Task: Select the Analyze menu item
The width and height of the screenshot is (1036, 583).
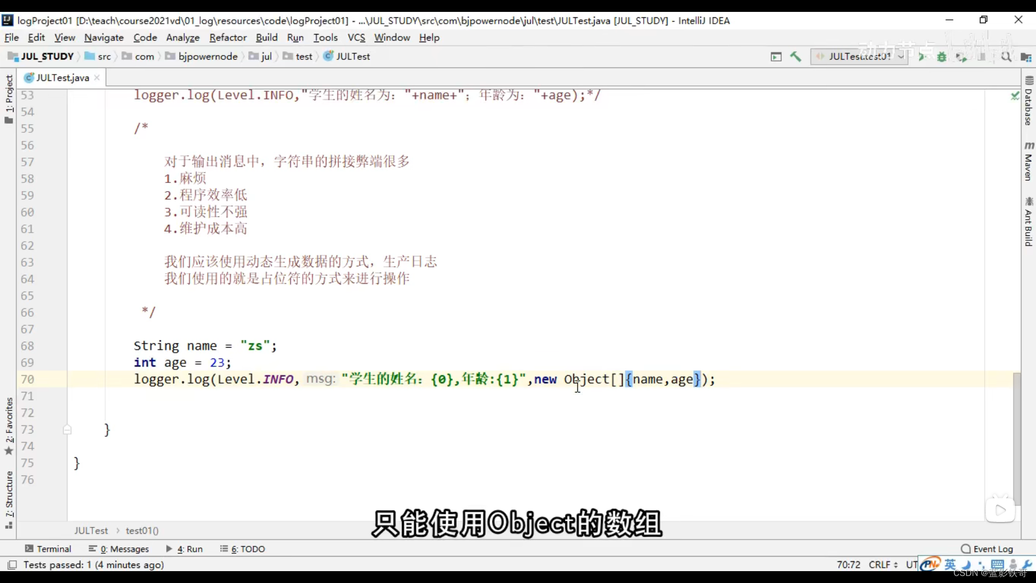Action: click(x=182, y=38)
